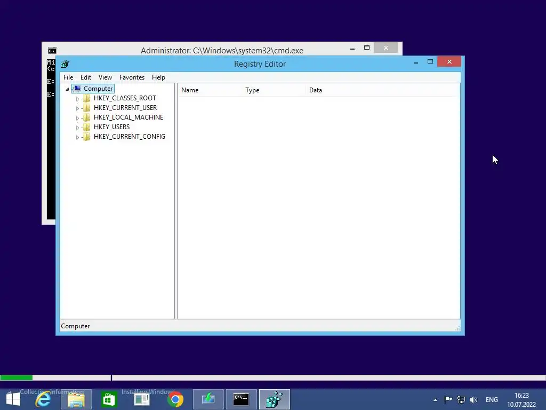Screen dimensions: 546x410
Task: Open the clock showing 16:23
Action: (521, 400)
